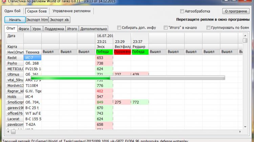Image resolution: width=254 pixels, height=142 pixels.
Task: Select the FV215b vehicle cell
Action: click(x=33, y=69)
